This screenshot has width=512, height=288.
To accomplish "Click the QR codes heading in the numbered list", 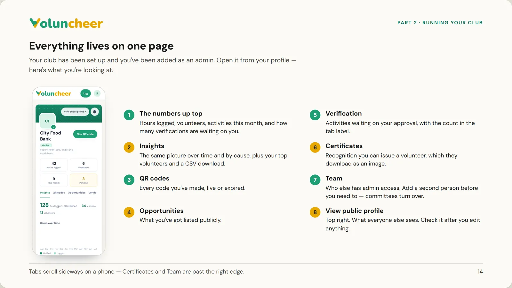I will [x=154, y=178].
